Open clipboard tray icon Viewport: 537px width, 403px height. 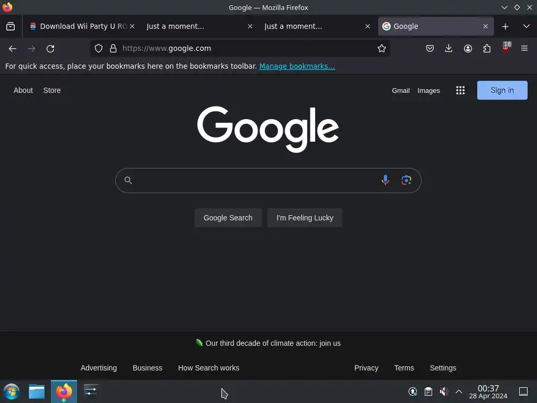pos(428,391)
